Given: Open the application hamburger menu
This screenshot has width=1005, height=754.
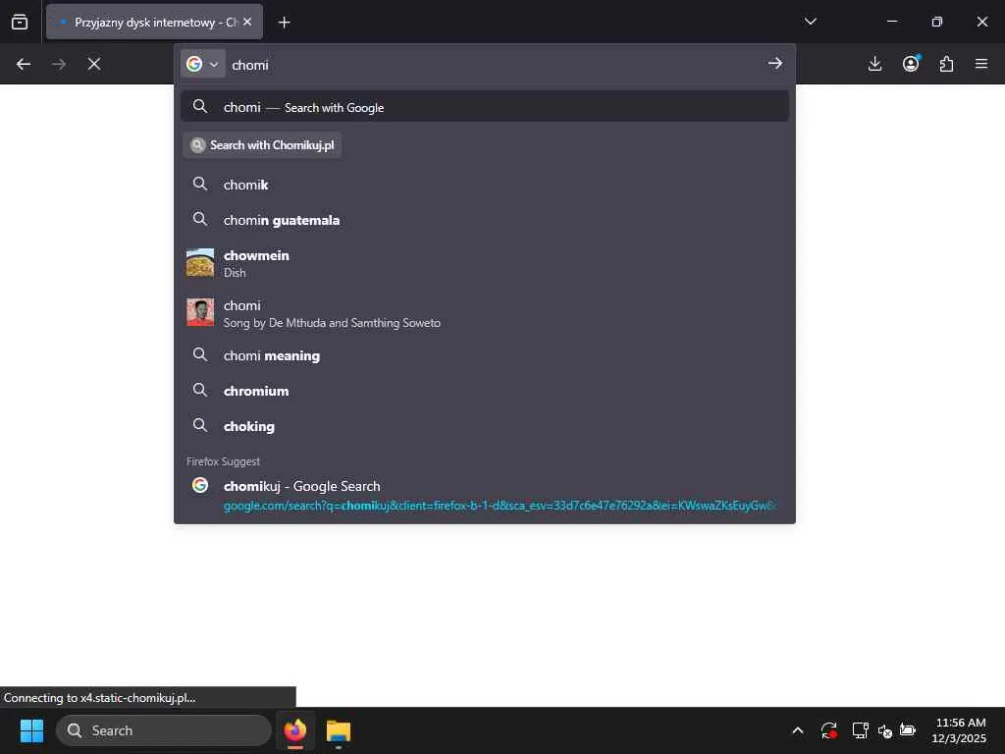Looking at the screenshot, I should [x=981, y=64].
